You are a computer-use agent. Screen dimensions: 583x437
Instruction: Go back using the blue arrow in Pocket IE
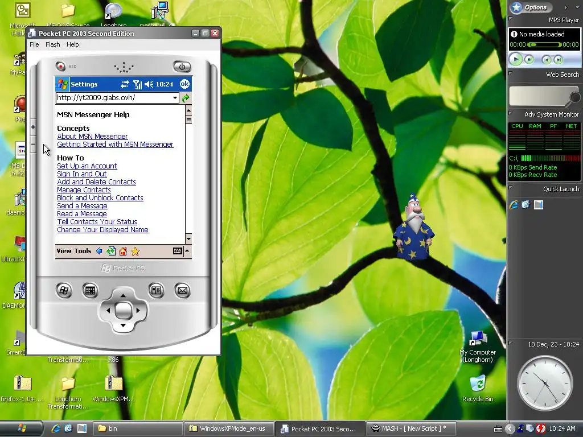pyautogui.click(x=99, y=251)
